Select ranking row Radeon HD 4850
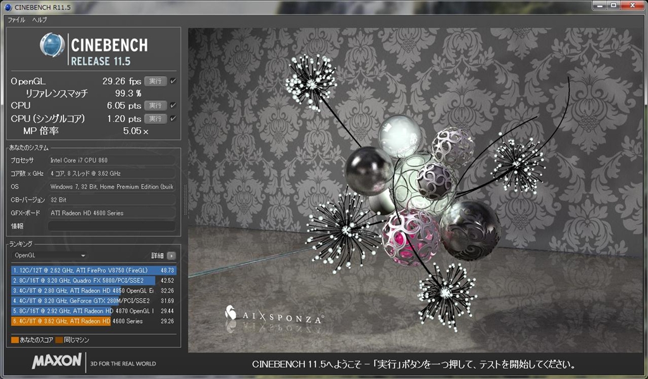Viewport: 648px width, 379px height. [x=94, y=290]
